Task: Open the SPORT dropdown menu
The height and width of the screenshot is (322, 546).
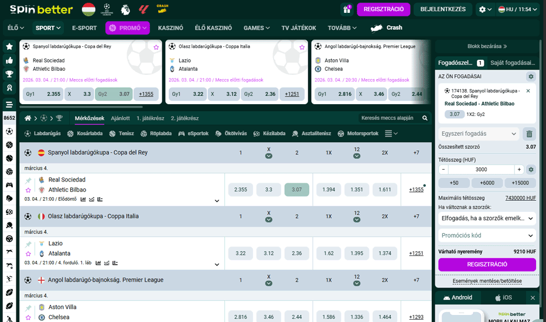Action: [x=47, y=28]
